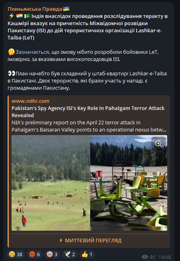The width and height of the screenshot is (180, 261).
Task: Click the Зазначається hyperlink
Action: [32, 52]
